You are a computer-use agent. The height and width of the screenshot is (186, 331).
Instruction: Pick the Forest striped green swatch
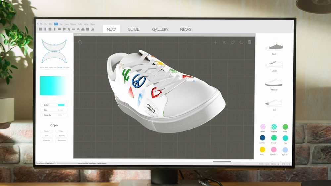[x=285, y=127]
